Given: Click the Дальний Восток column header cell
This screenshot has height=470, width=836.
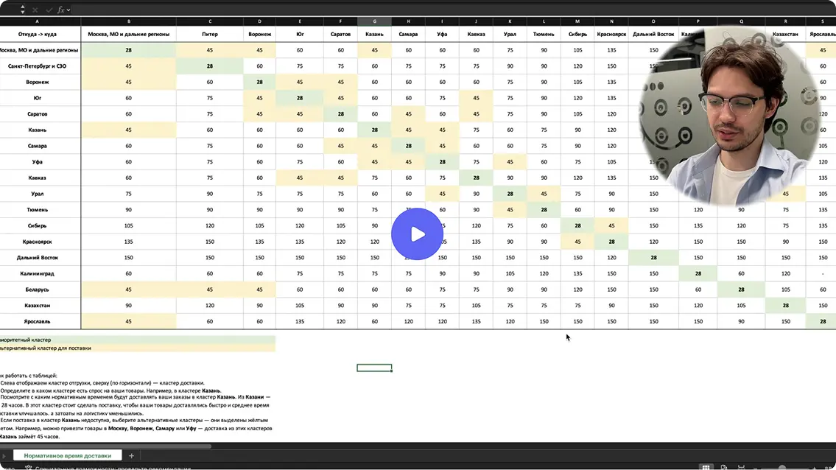Looking at the screenshot, I should (x=653, y=34).
